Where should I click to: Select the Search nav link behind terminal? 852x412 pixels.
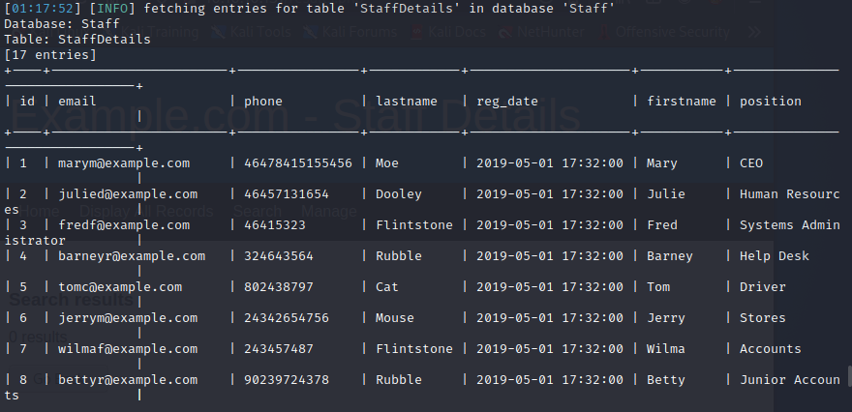click(x=258, y=211)
